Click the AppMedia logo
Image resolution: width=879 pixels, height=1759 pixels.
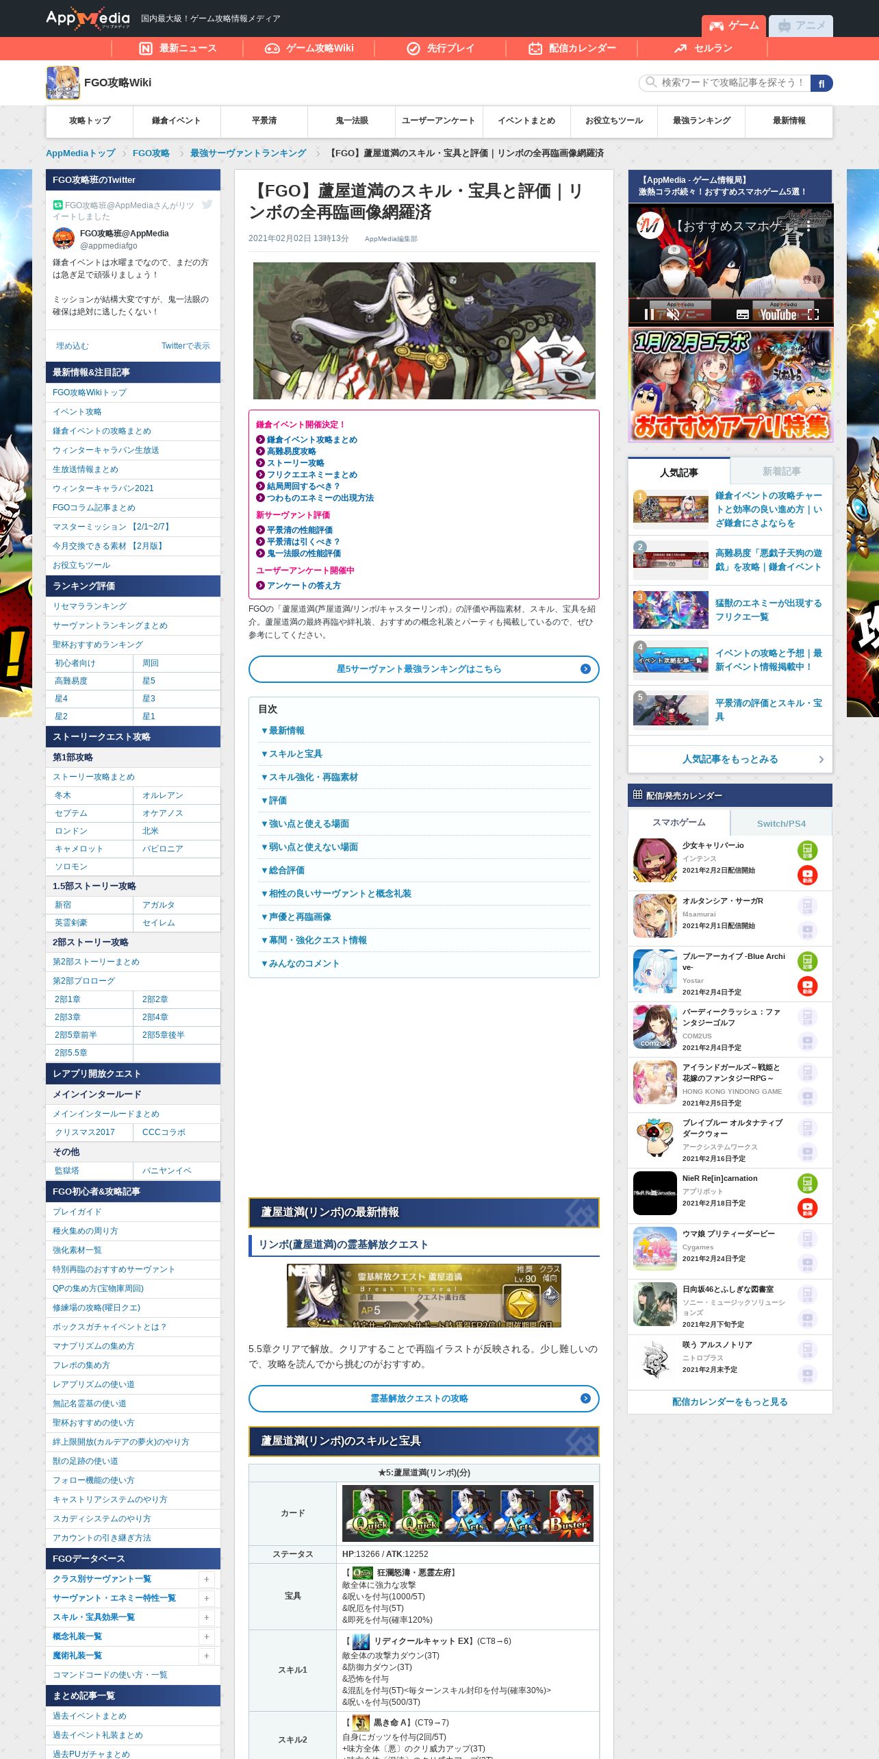[x=88, y=18]
